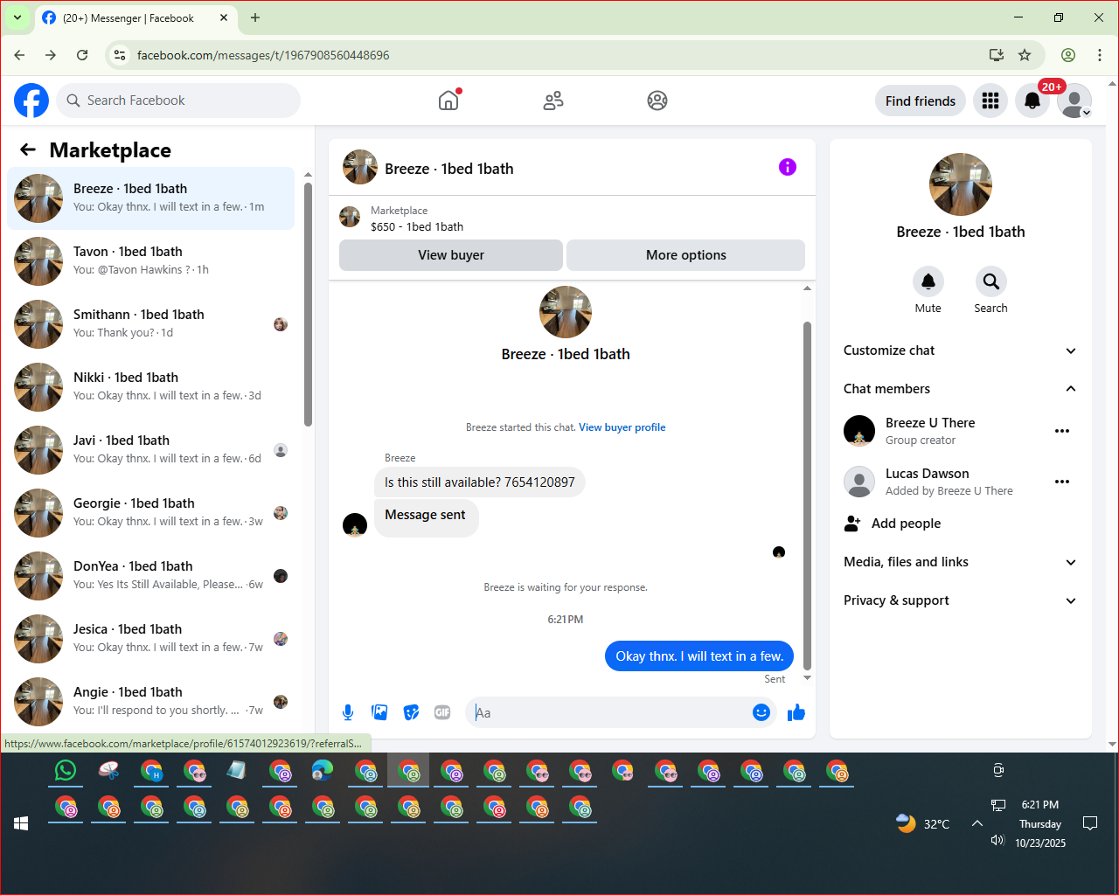This screenshot has width=1119, height=895.
Task: Click chat messages scrollbar thumb
Action: coord(807,496)
